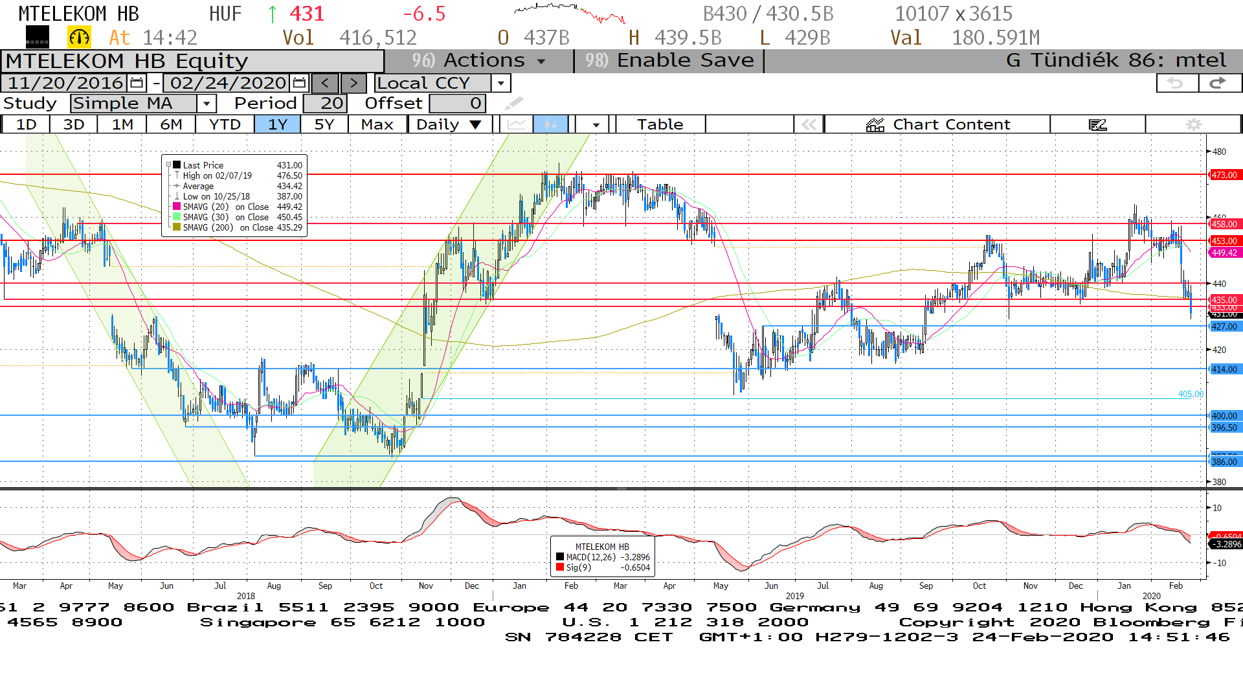The image size is (1243, 673).
Task: Switch to line chart view icon
Action: [517, 124]
